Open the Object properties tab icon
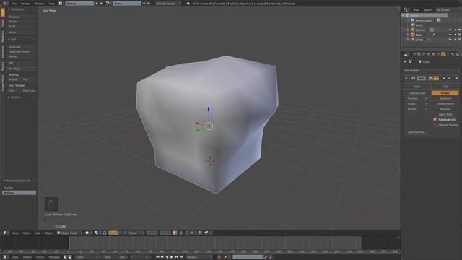 [x=433, y=54]
